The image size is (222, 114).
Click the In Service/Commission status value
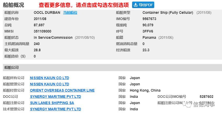(x=53, y=38)
